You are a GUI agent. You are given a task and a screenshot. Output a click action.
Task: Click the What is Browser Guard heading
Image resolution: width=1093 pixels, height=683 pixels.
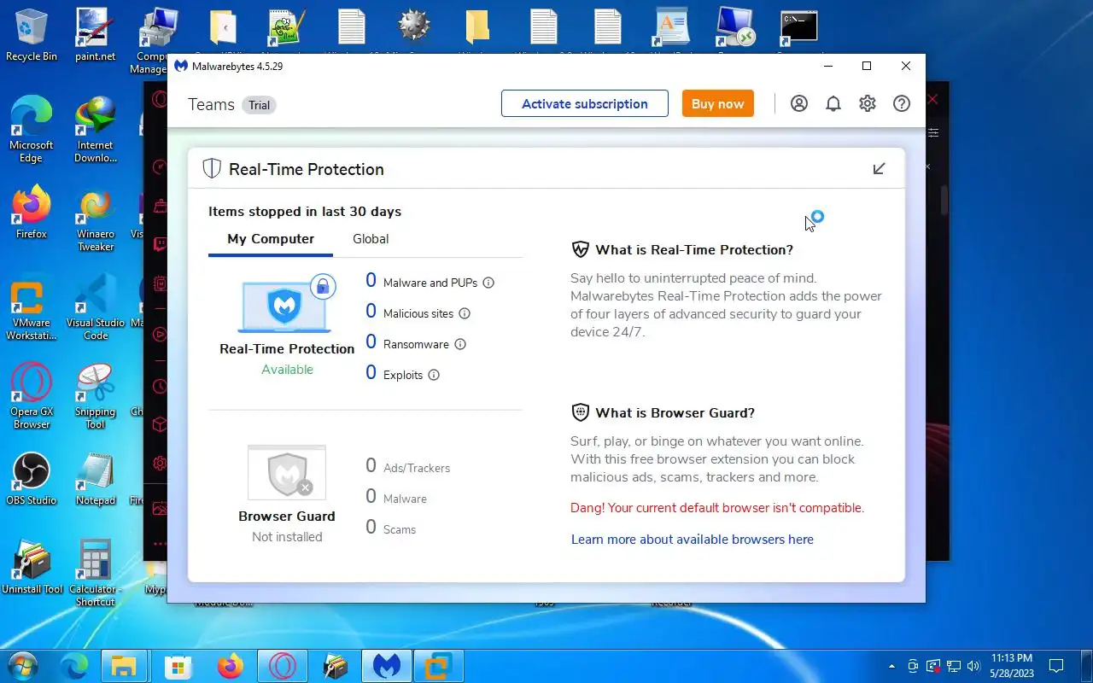(x=675, y=412)
